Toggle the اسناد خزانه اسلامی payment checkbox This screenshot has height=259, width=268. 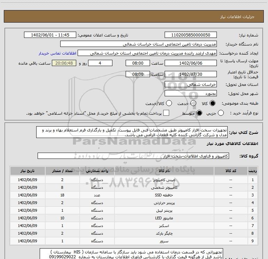[166, 113]
